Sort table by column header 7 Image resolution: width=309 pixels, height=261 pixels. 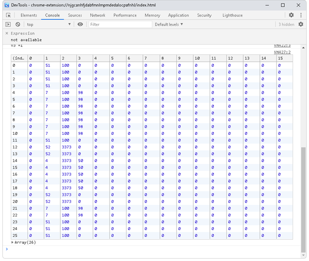pyautogui.click(x=151, y=58)
